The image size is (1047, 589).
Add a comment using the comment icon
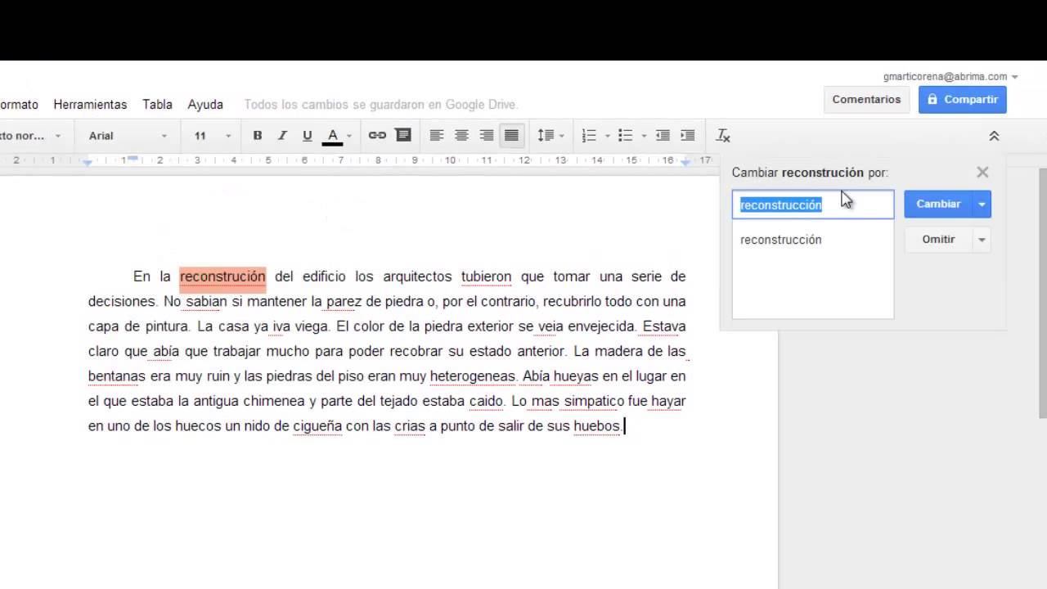coord(403,135)
